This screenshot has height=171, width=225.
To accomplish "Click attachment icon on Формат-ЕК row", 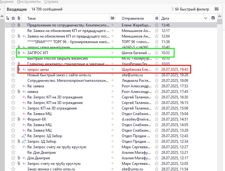I will (x=19, y=119).
